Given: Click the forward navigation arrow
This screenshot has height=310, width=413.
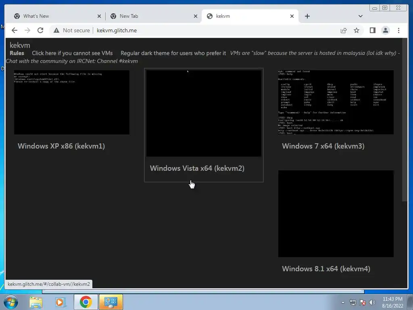Looking at the screenshot, I should click(27, 30).
